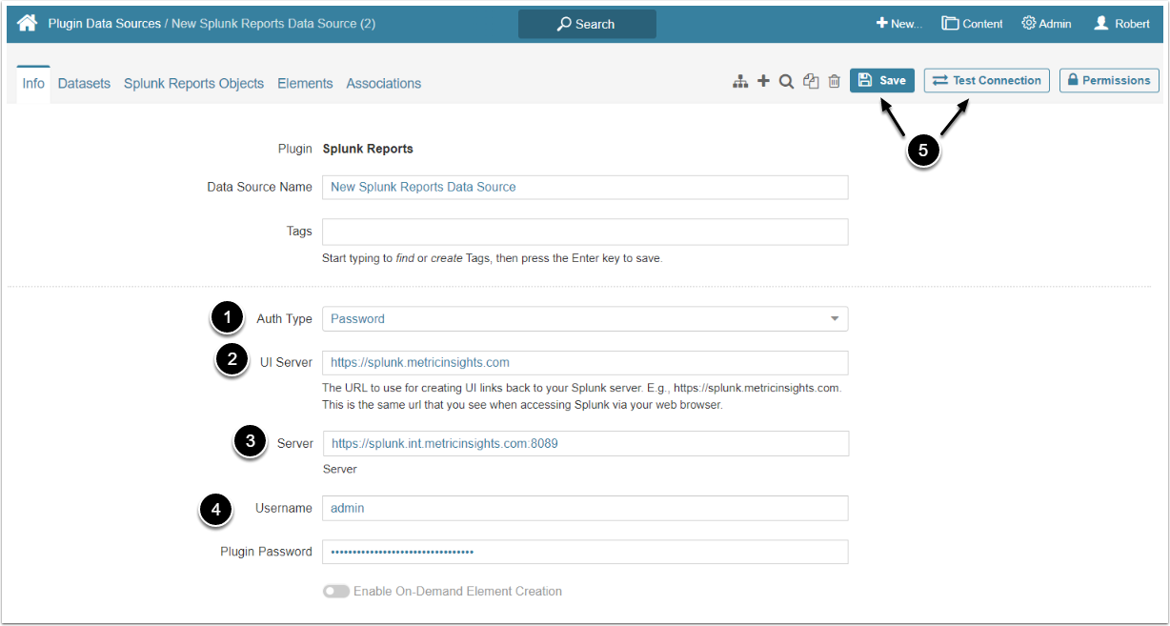Click the magnifier search icon beside Save
The width and height of the screenshot is (1170, 626).
pos(786,82)
